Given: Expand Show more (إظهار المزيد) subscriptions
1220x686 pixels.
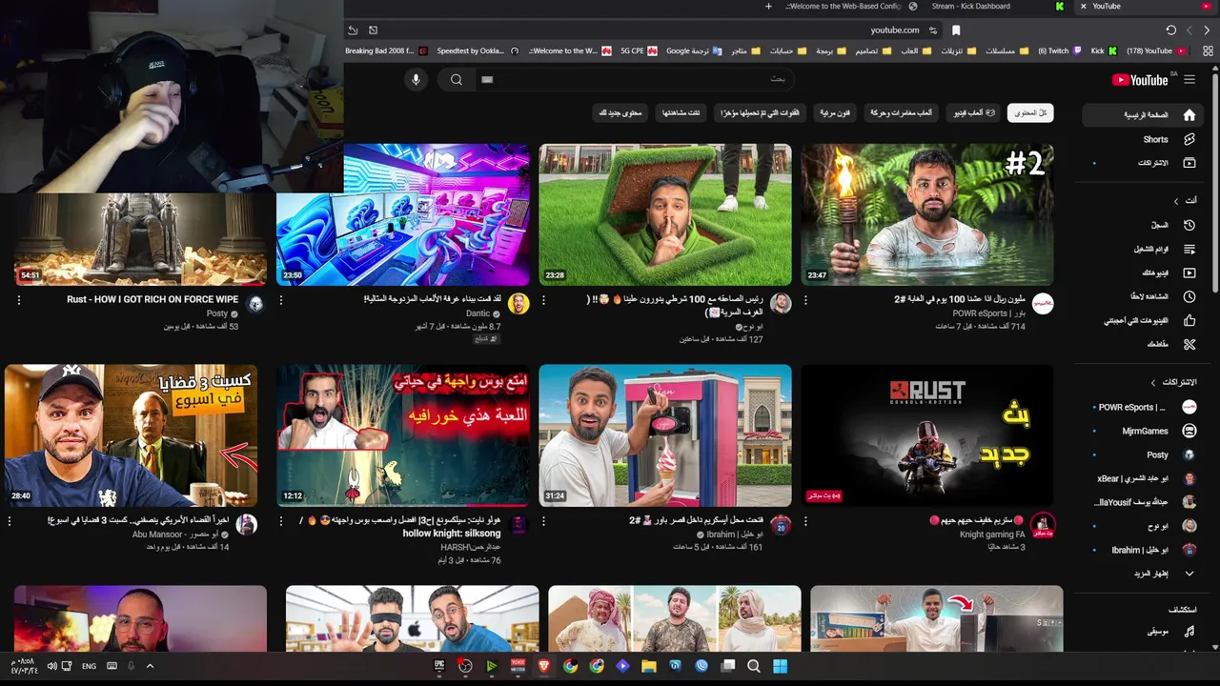Looking at the screenshot, I should click(1144, 574).
